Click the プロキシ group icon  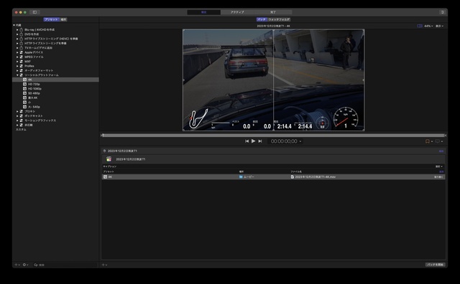21,111
